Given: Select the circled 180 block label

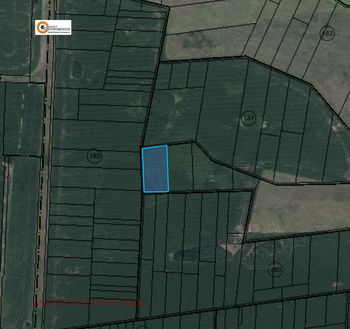Looking at the screenshot, I should point(275,270).
